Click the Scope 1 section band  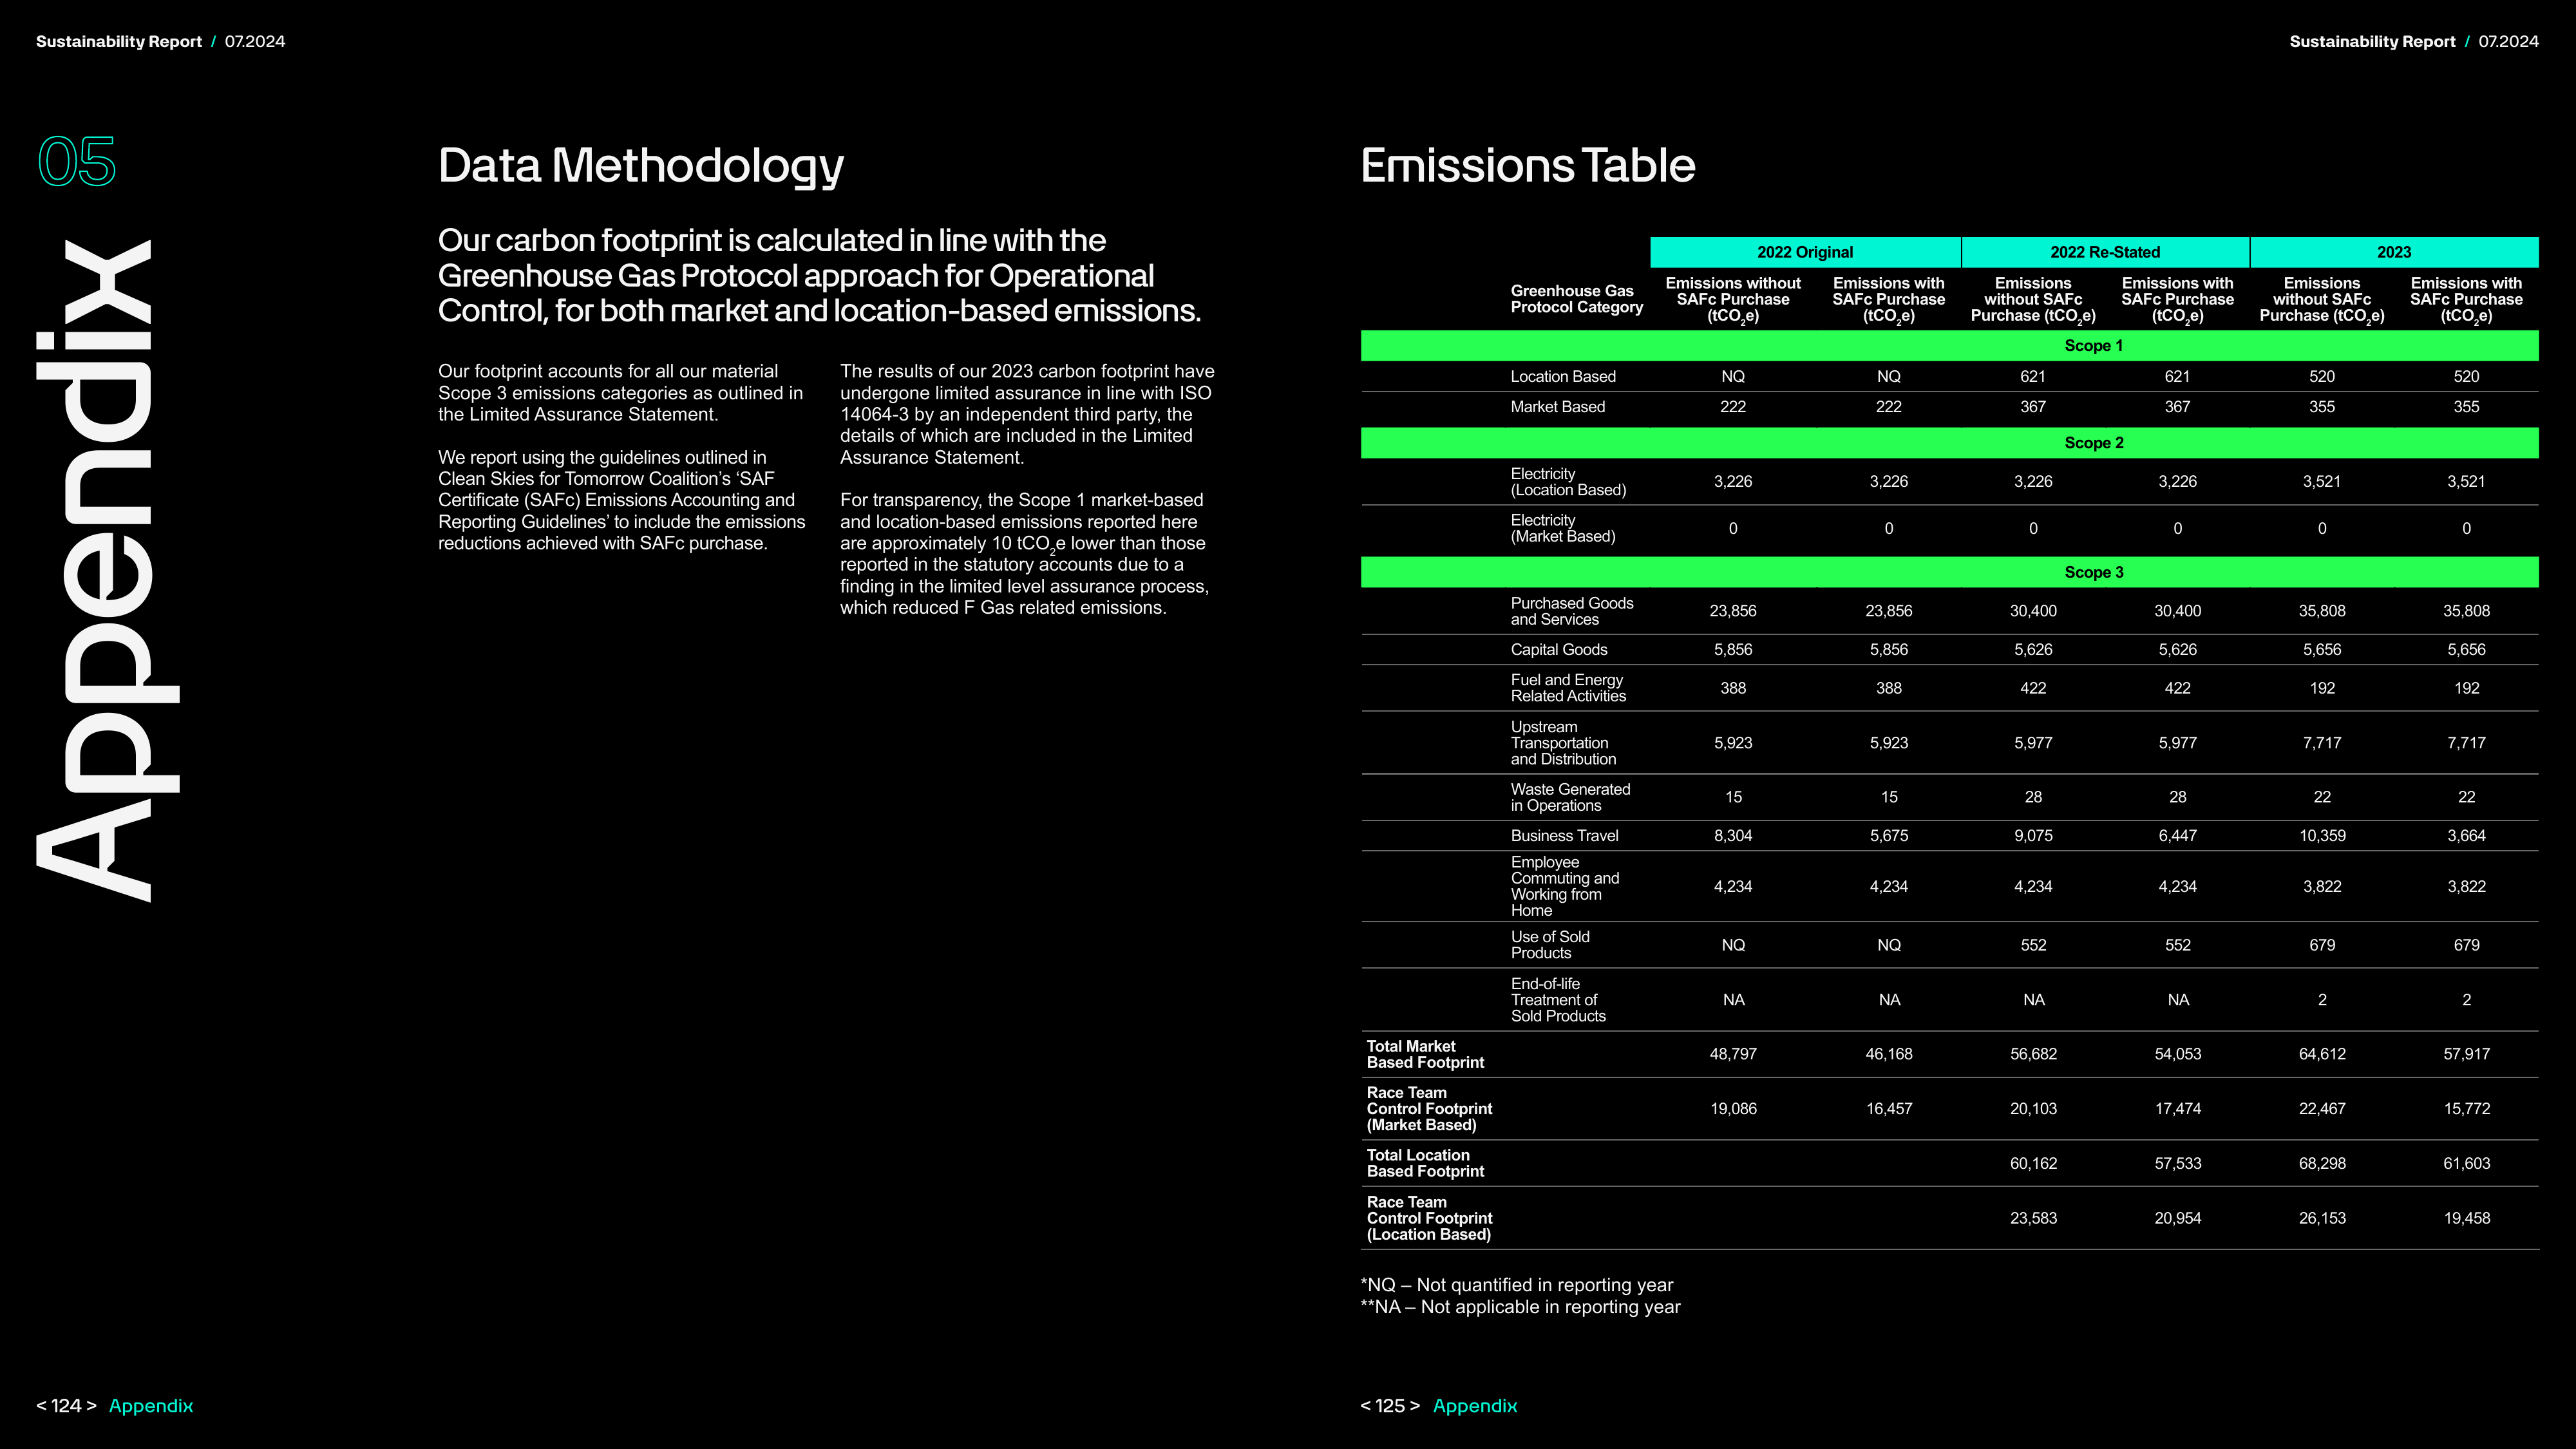(x=1949, y=345)
